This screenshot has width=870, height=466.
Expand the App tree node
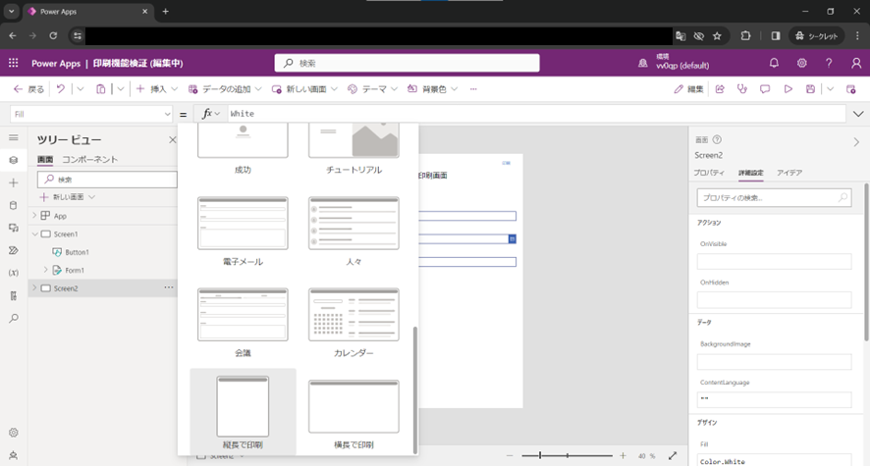[34, 215]
